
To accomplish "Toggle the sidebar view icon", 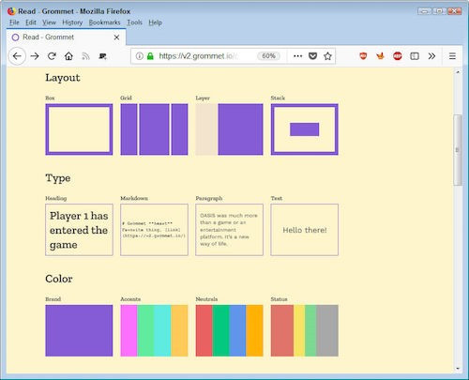I will [415, 56].
